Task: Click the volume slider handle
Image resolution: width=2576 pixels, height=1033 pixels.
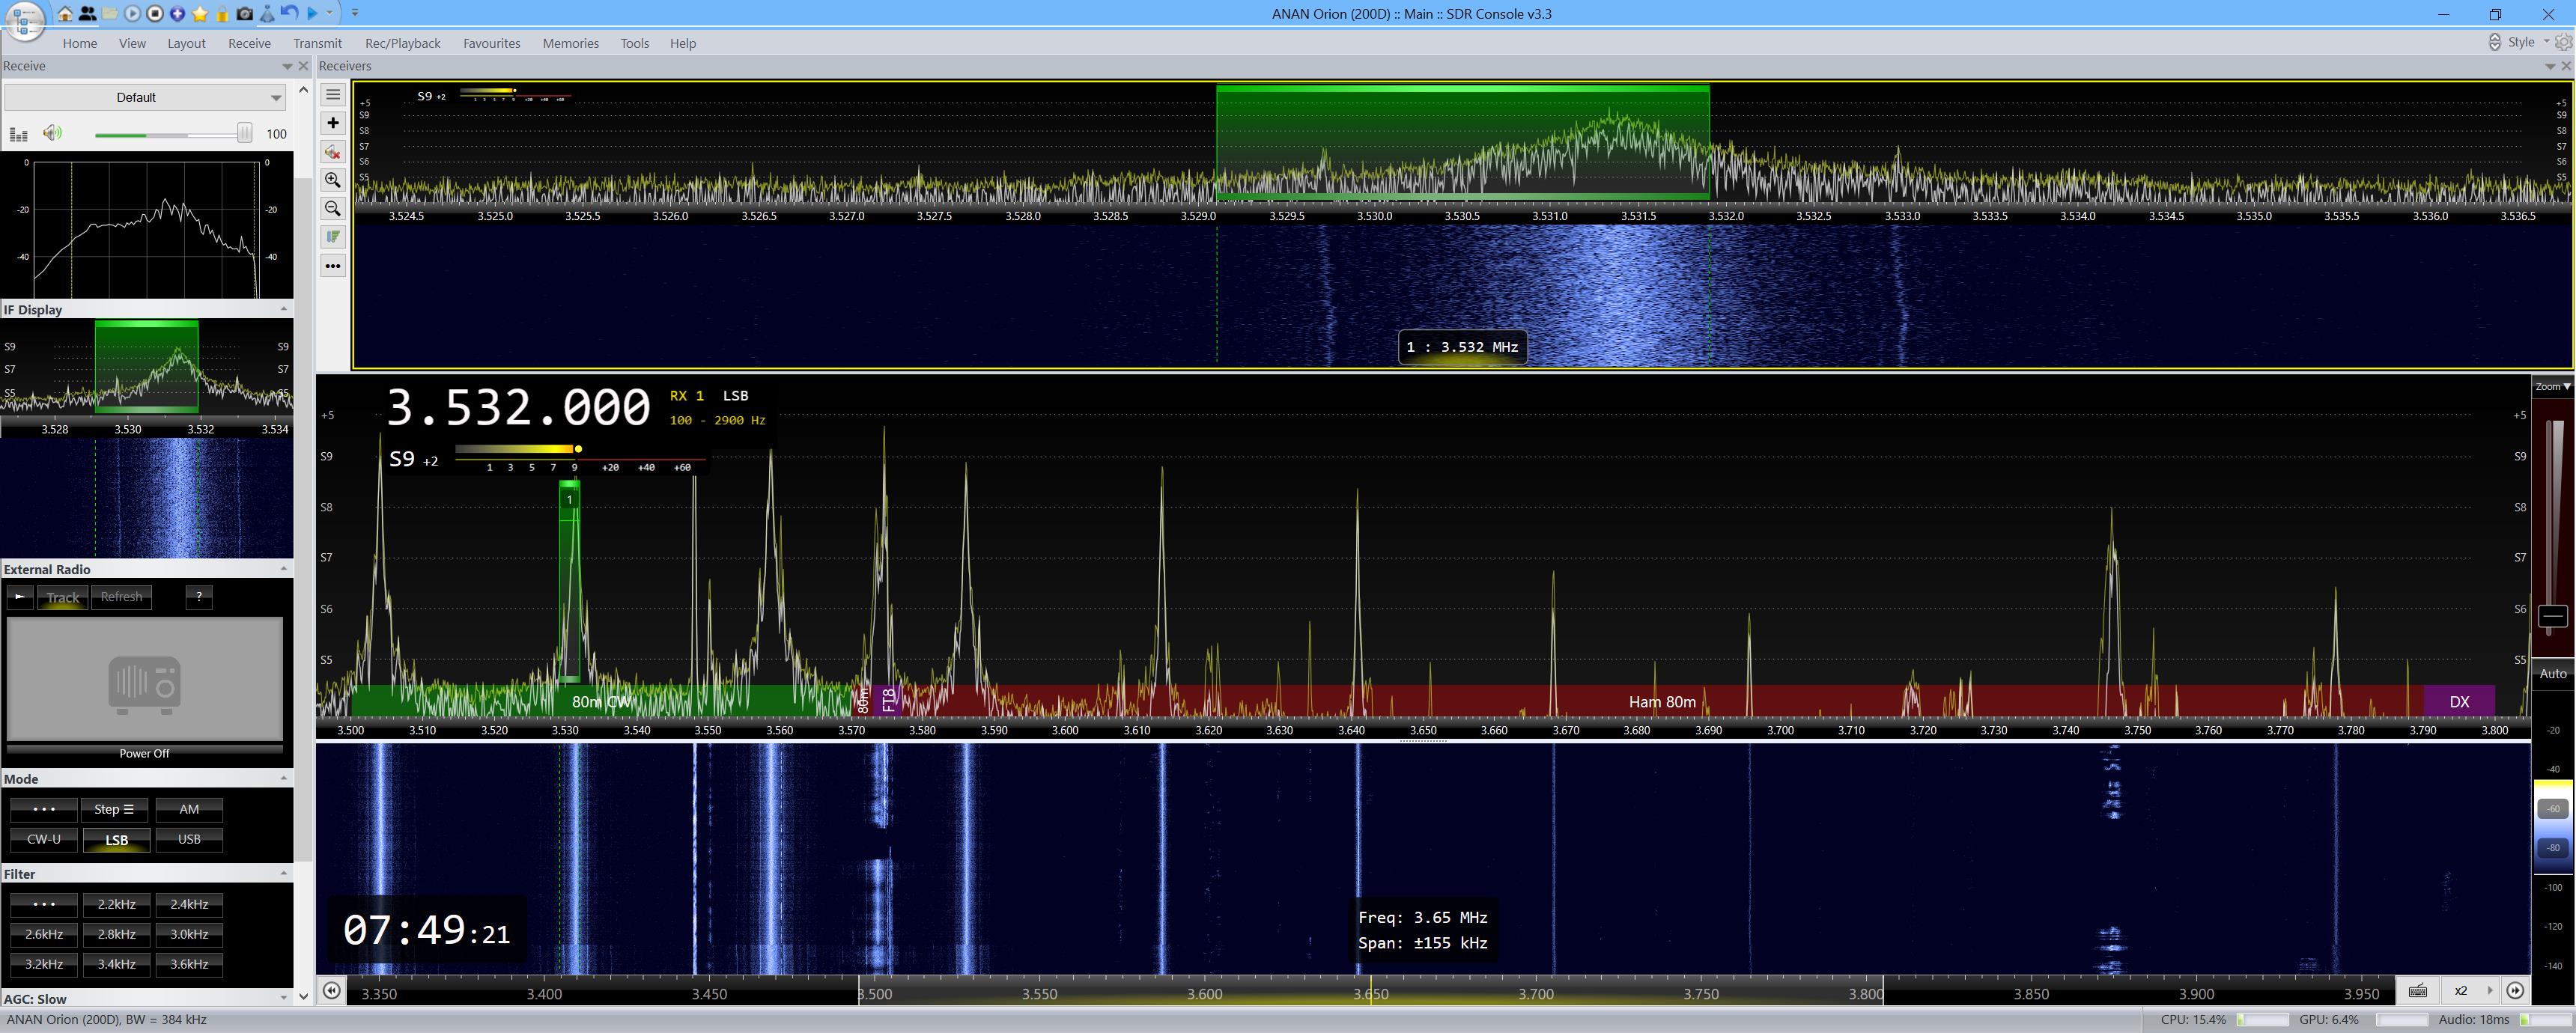Action: (x=244, y=133)
